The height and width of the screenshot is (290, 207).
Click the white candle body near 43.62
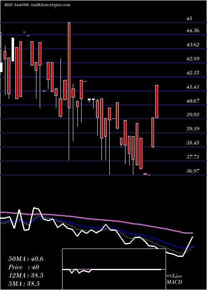tap(13, 49)
